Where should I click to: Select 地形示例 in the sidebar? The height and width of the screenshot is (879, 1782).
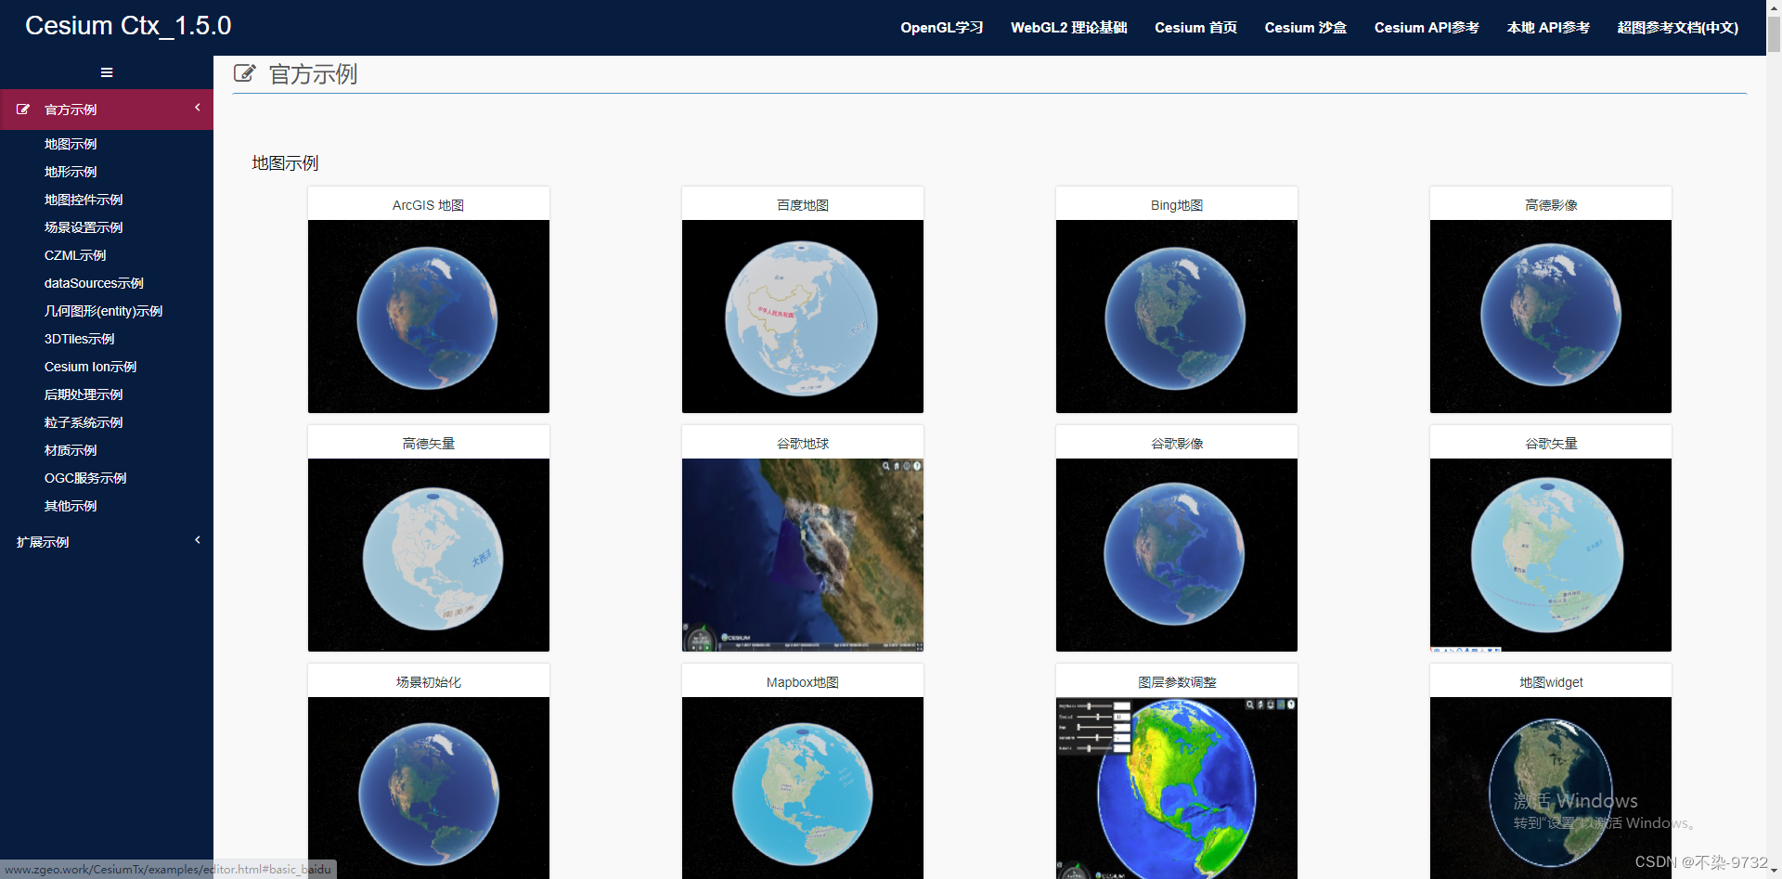(x=71, y=172)
